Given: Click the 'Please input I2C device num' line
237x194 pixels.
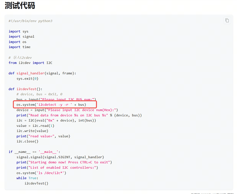Looking at the screenshot, I should (x=67, y=110).
